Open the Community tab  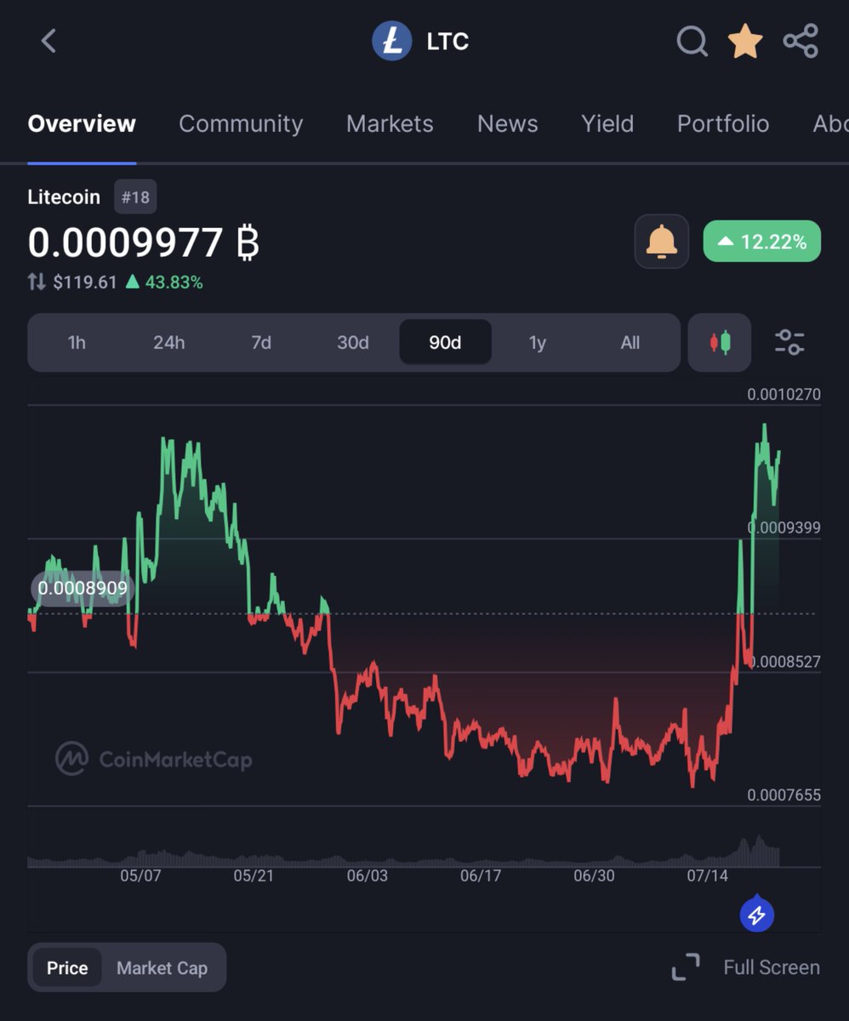coord(241,124)
